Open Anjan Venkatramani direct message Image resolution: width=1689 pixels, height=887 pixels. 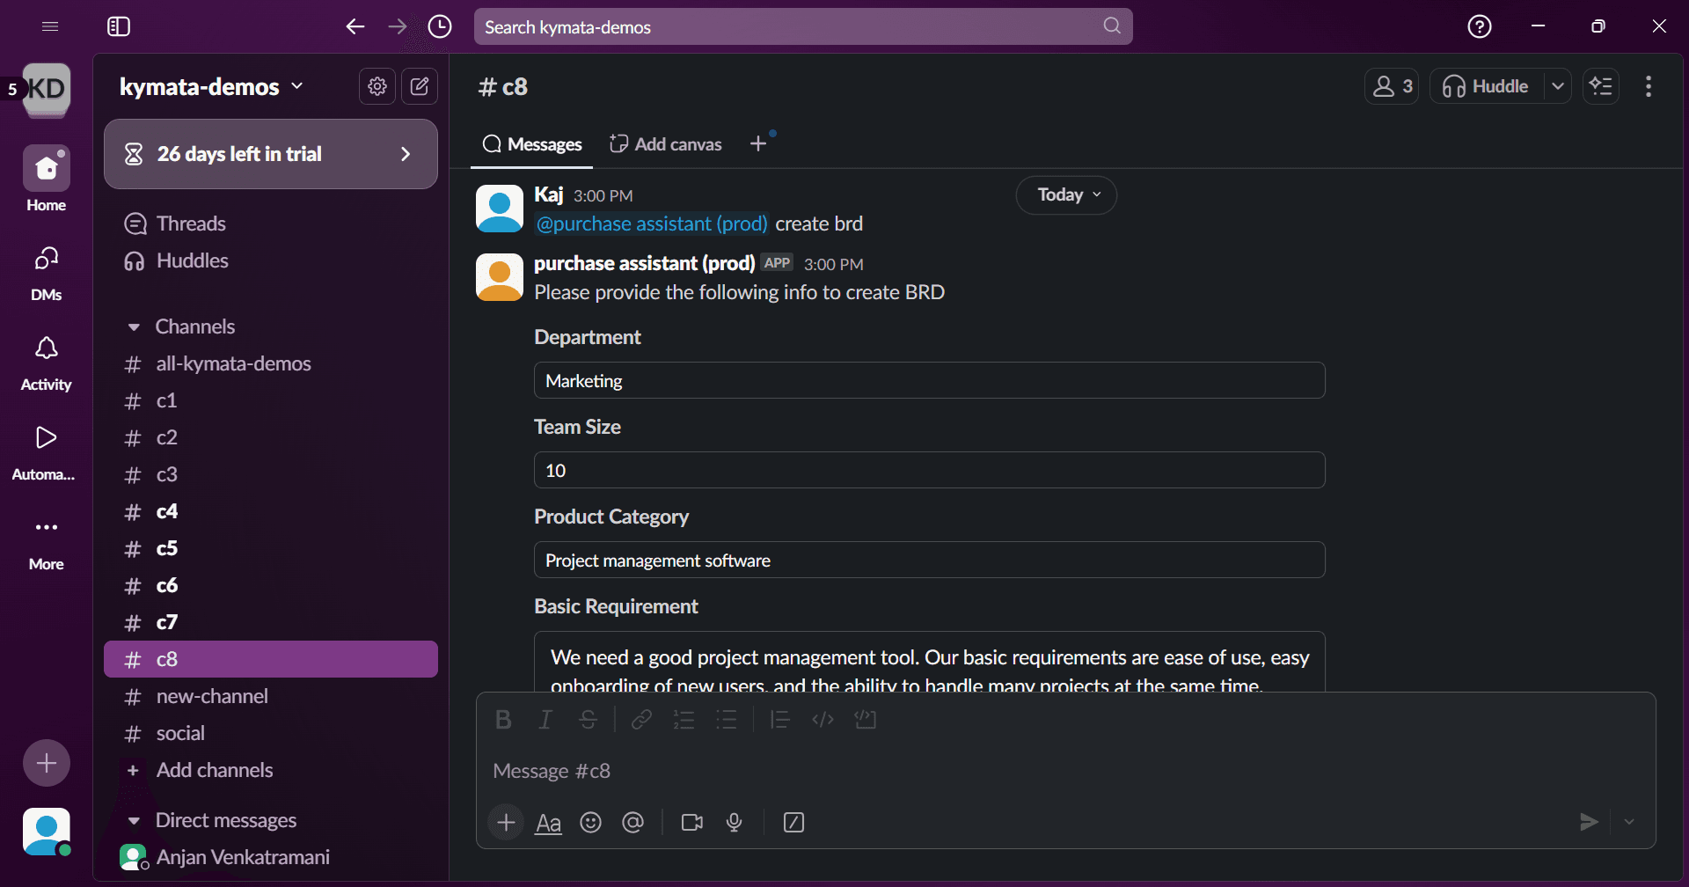coord(271,857)
